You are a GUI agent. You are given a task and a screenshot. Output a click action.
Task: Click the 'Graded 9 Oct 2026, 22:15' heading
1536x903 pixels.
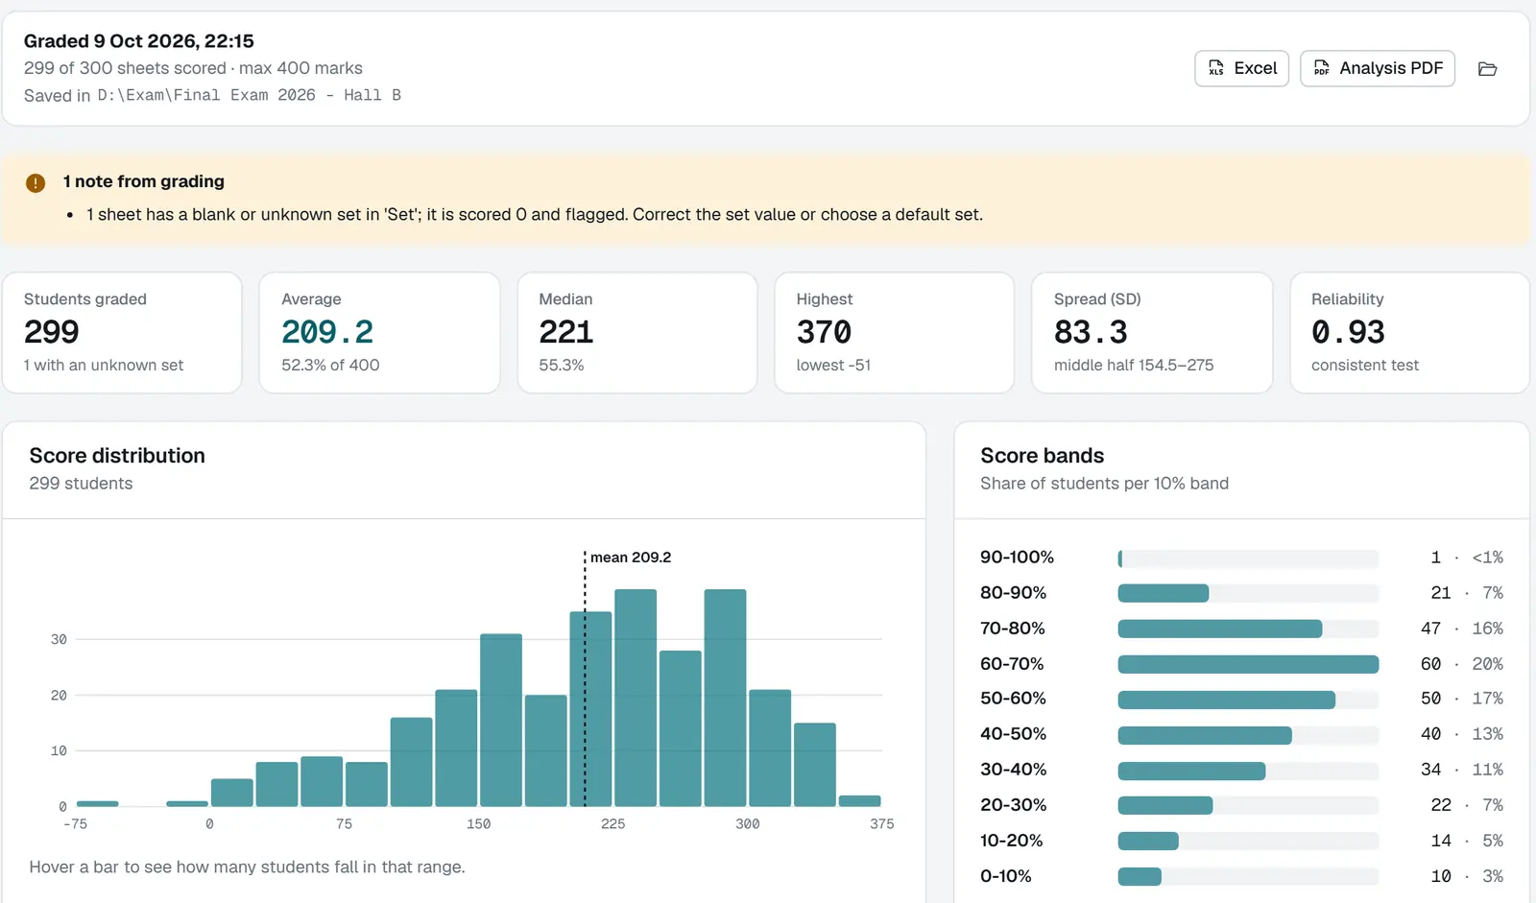[x=139, y=41]
